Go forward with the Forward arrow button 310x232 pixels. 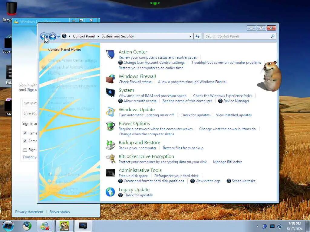tap(52, 36)
